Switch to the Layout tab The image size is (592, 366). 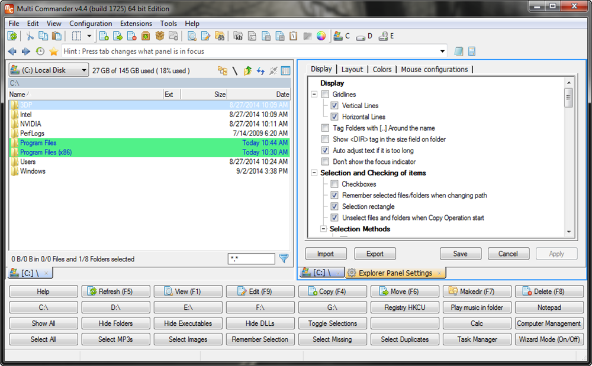(352, 69)
